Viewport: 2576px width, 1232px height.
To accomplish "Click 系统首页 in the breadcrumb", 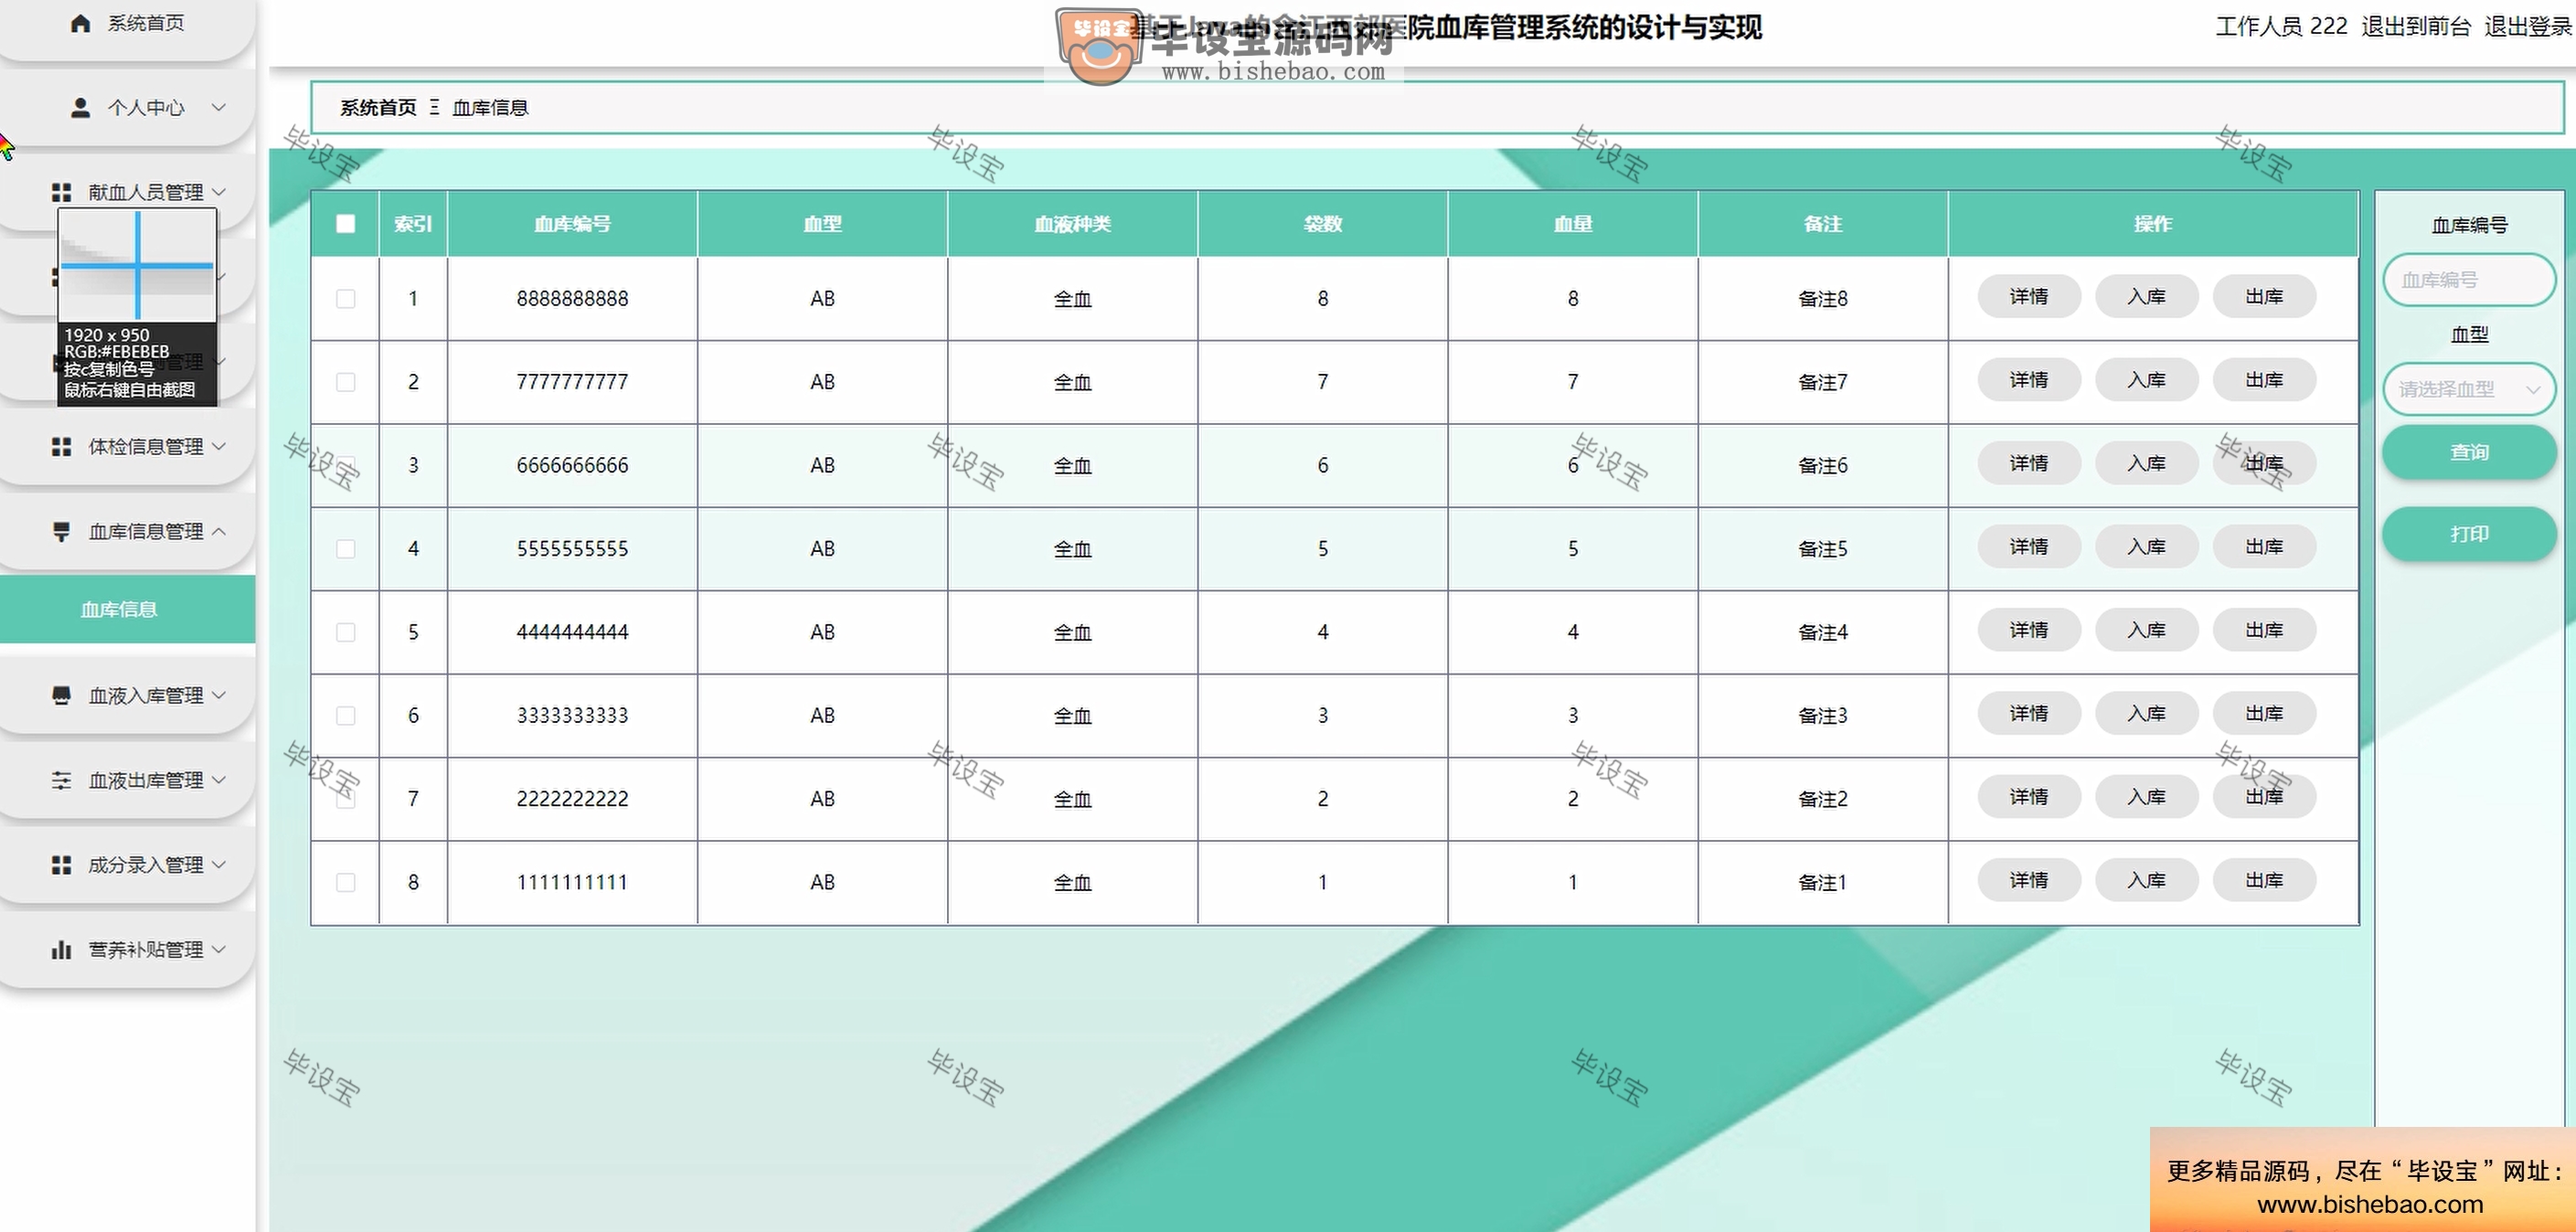I will tap(378, 107).
